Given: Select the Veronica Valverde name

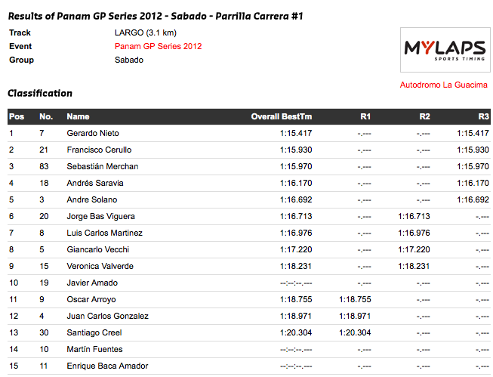Looking at the screenshot, I should [100, 266].
